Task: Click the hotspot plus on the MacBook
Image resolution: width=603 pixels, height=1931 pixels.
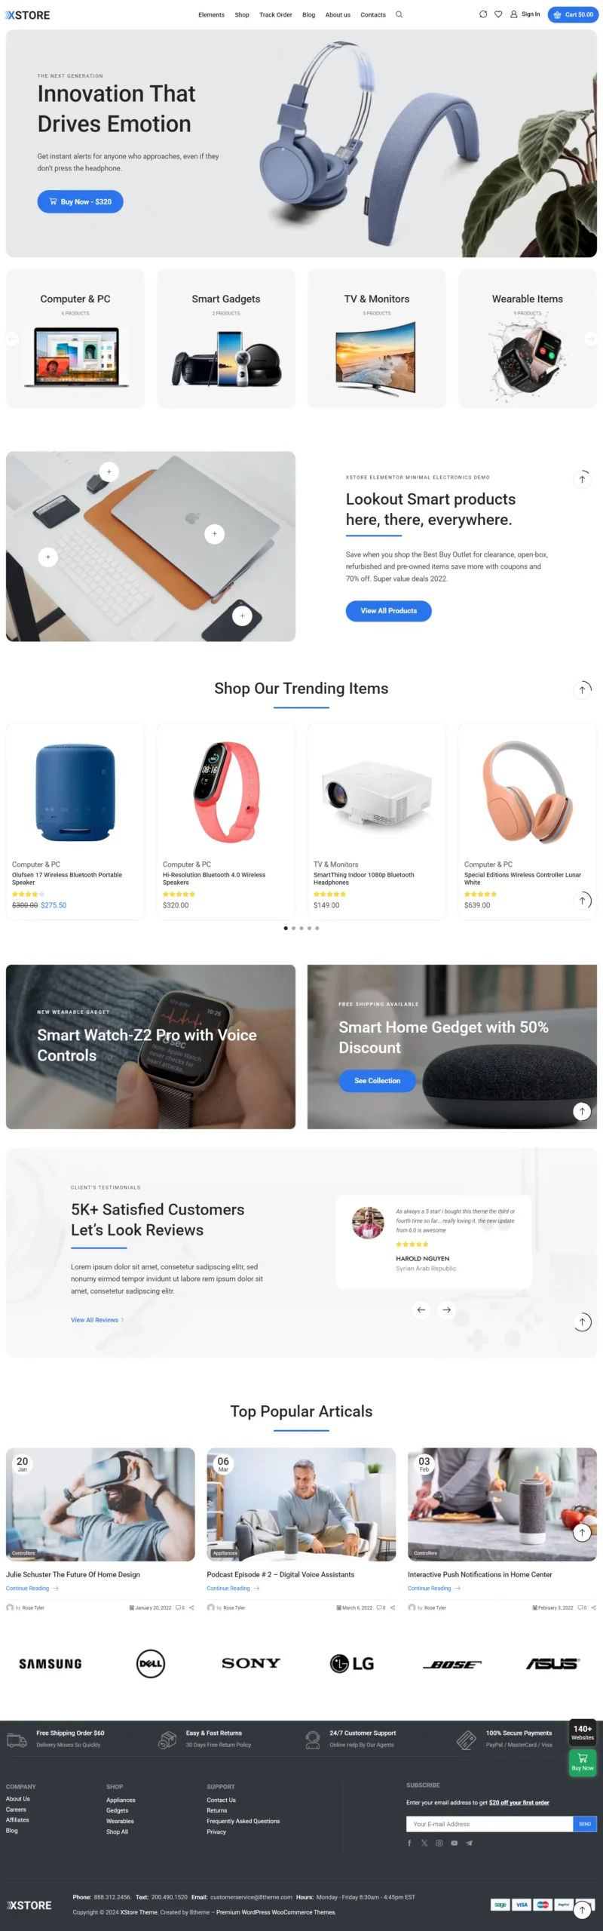Action: pos(215,533)
